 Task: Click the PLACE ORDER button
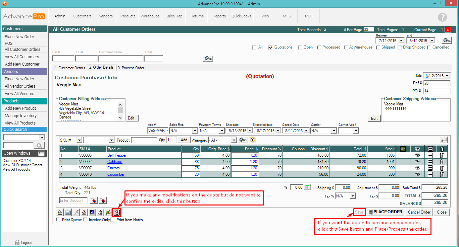tap(386, 212)
